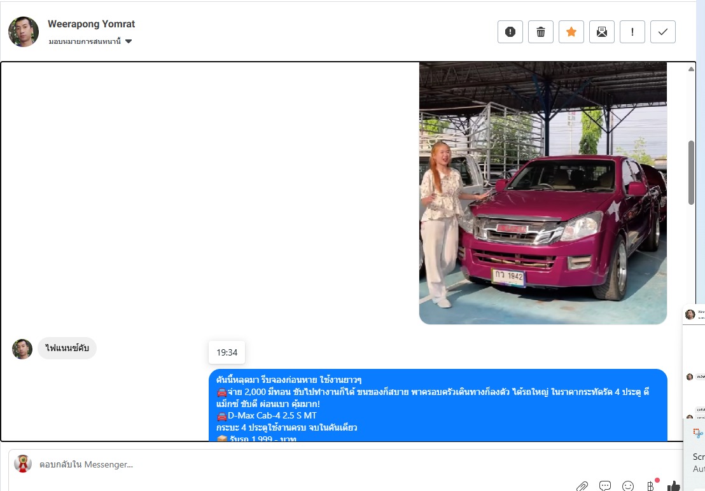Open Weerapong Yomrat's profile picture in header

24,32
